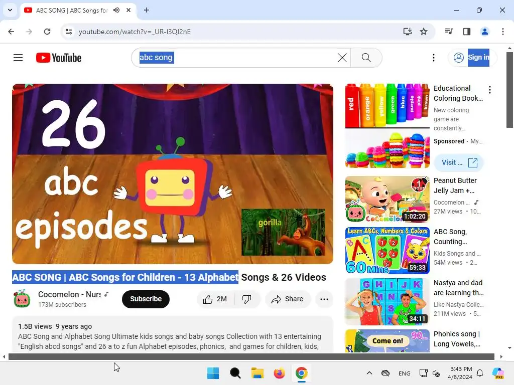This screenshot has height=385, width=514.
Task: Open notifications bell in taskbar
Action: pos(480,373)
